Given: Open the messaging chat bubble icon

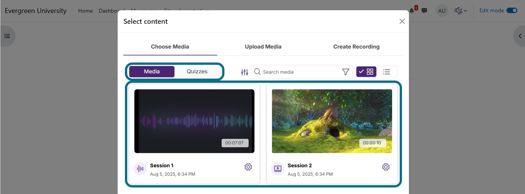Looking at the screenshot, I should point(424,11).
